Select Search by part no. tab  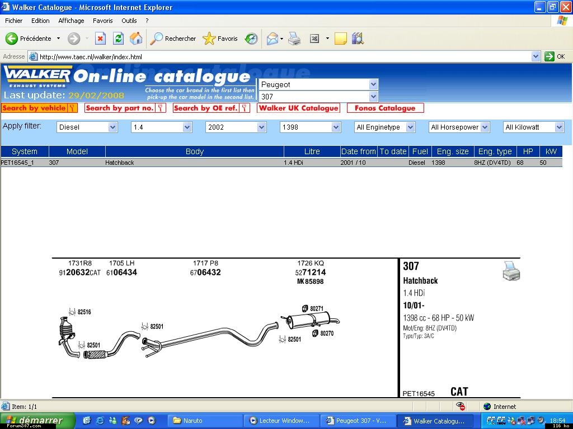[x=125, y=108]
